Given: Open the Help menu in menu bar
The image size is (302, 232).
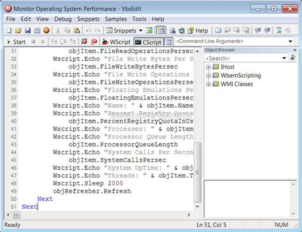Looking at the screenshot, I should point(158,19).
